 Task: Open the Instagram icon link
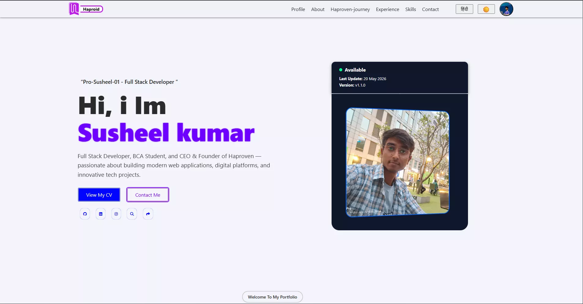click(116, 214)
